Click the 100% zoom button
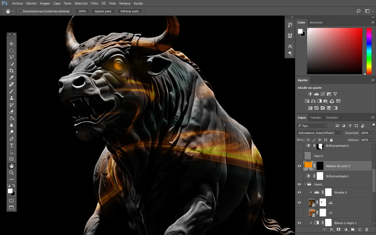The height and width of the screenshot is (235, 376). tap(82, 11)
